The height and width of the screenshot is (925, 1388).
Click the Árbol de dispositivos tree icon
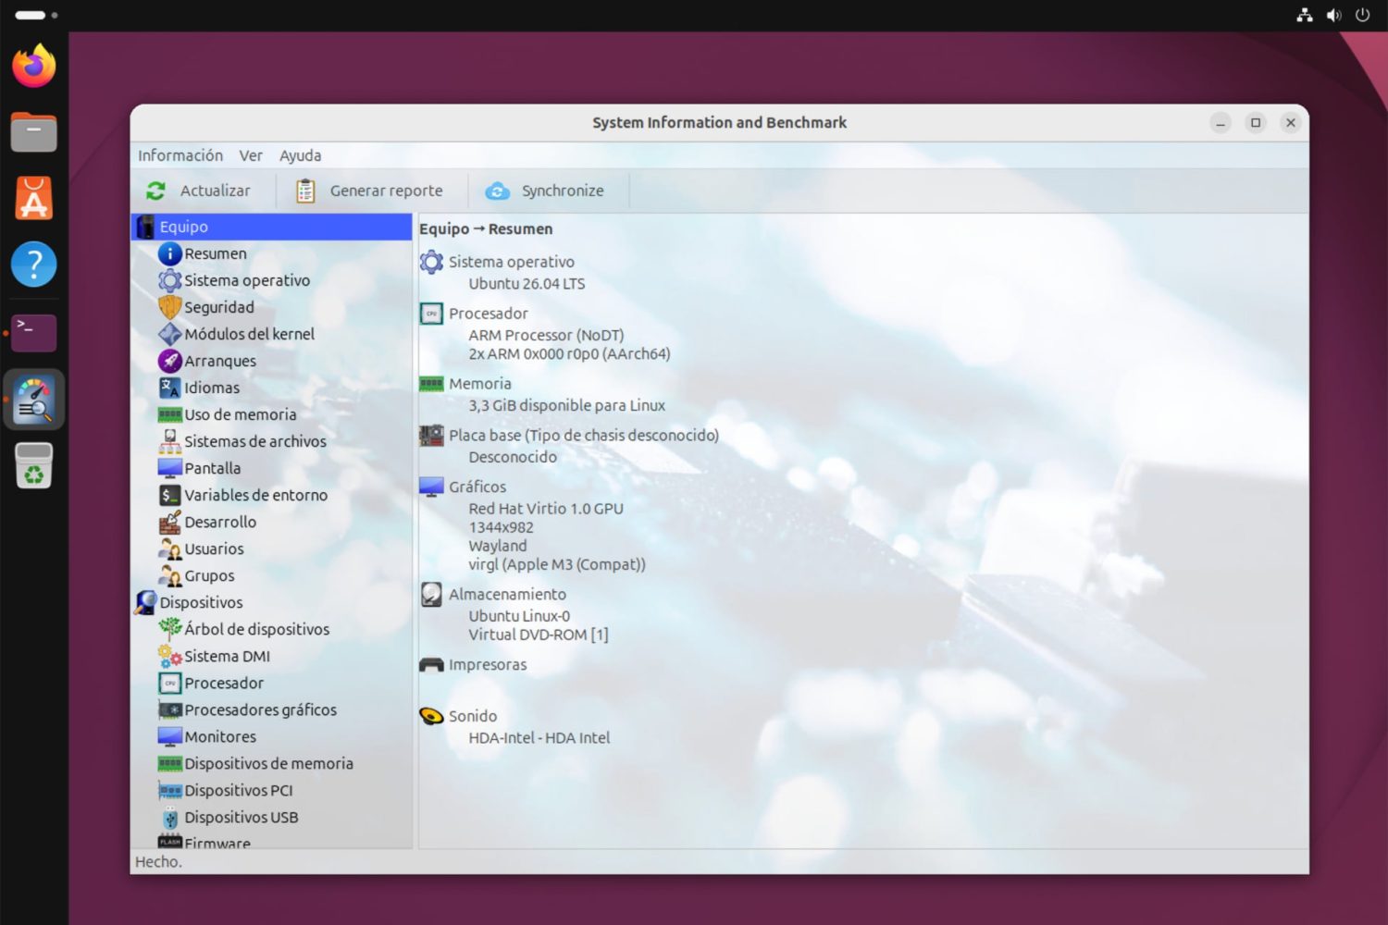click(169, 629)
